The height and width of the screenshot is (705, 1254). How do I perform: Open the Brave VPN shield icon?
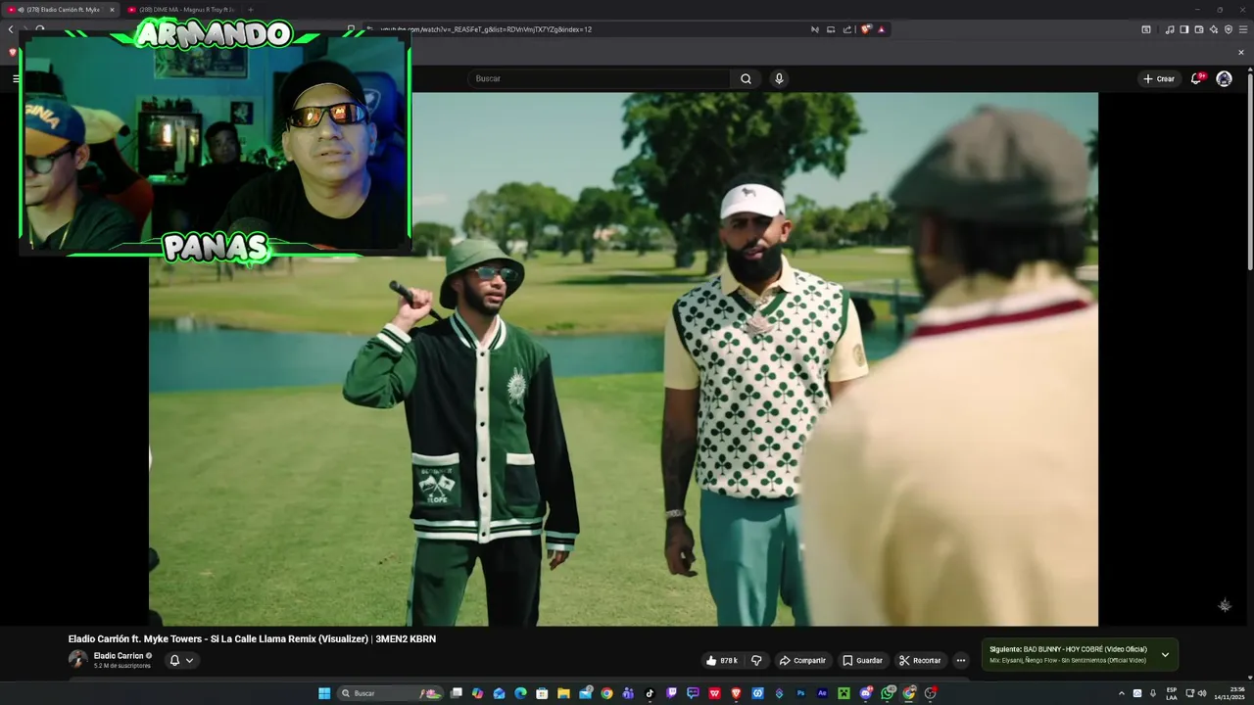1228,29
